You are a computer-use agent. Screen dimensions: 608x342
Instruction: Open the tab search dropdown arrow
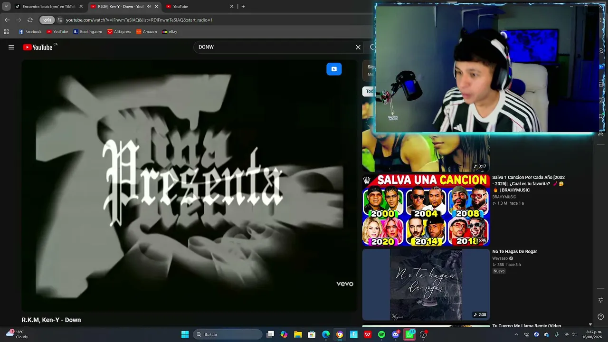[6, 6]
